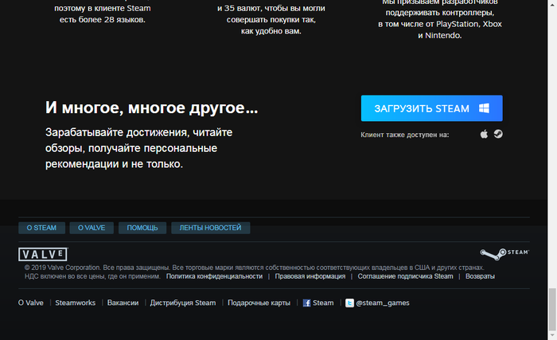
Task: Click the Windows logo on download button
Action: [x=484, y=108]
